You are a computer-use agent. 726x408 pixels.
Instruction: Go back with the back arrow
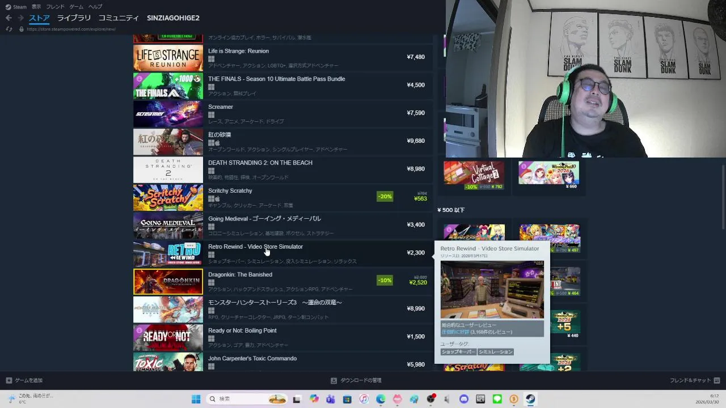9,18
